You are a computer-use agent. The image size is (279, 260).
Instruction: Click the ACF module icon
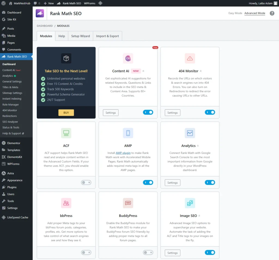[x=66, y=133]
